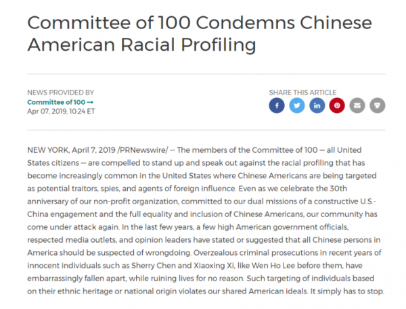The height and width of the screenshot is (309, 406).
Task: Print the article using the printer icon
Action: 378,105
